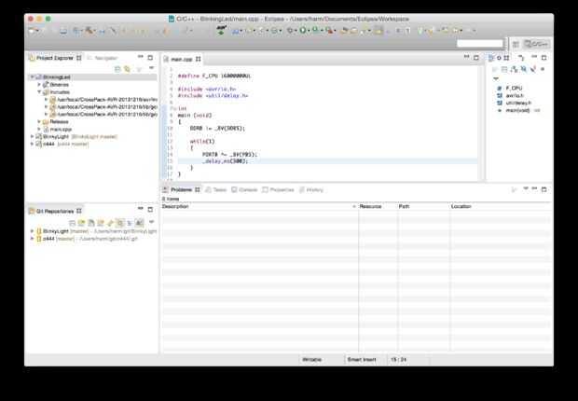Switch to the Console tab
The image size is (578, 401).
pos(244,189)
